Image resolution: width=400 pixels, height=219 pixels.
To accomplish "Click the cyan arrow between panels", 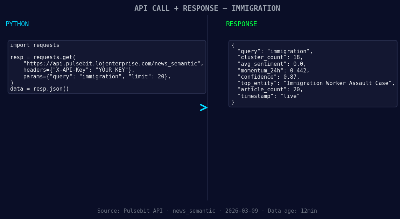I will 203,107.
